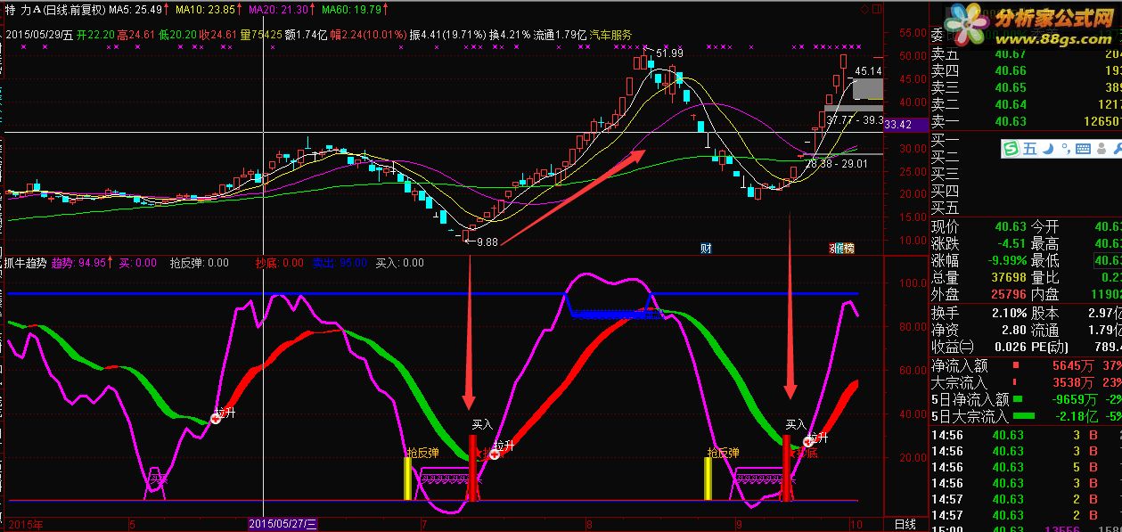Click the 趋势: 94.95 value label
The image size is (1122, 532).
pyautogui.click(x=78, y=263)
